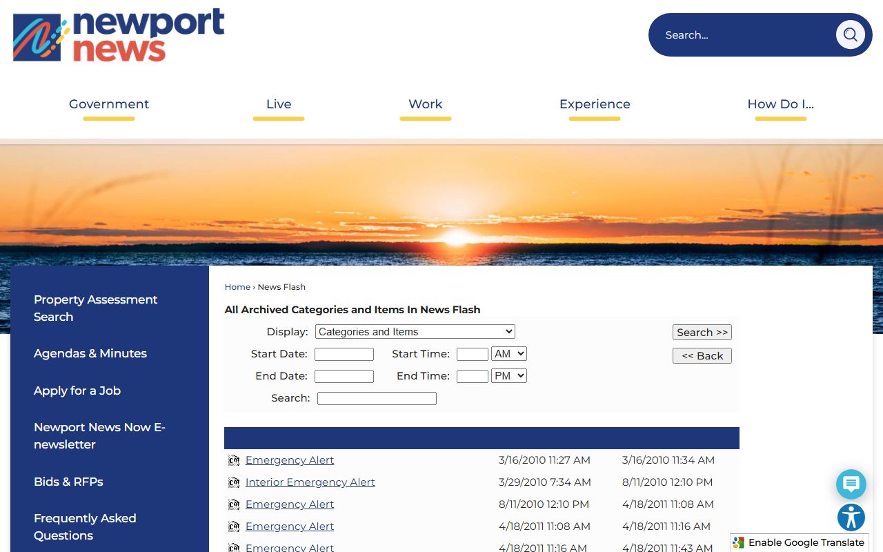
Task: Open Property Assessment Search sidebar link
Action: (x=96, y=308)
